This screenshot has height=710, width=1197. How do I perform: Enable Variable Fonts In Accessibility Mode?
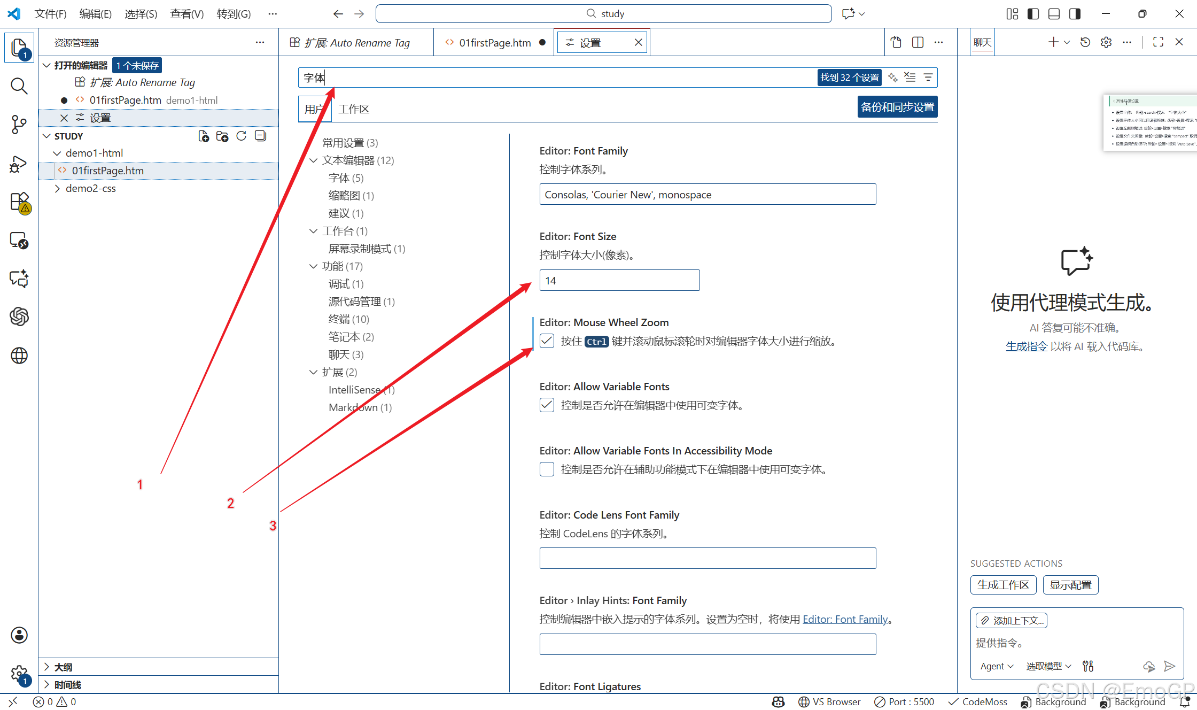click(547, 469)
